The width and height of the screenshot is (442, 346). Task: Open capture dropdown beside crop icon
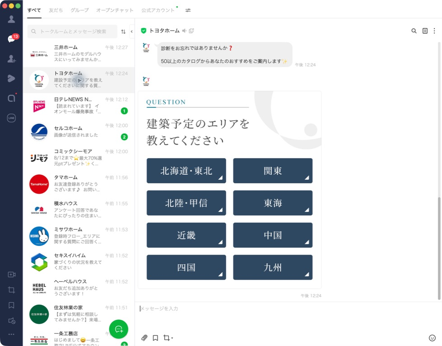click(x=172, y=338)
